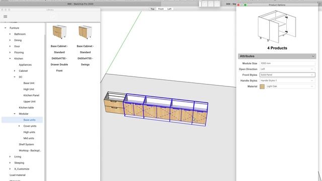Collapse the Kitchen category arrow

[10, 59]
